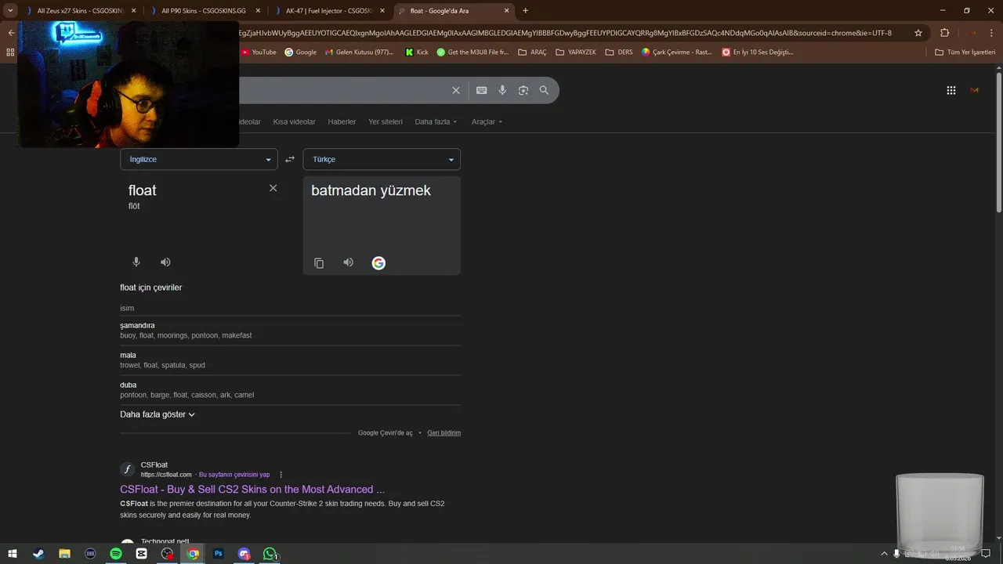Click the Chrome back arrow
This screenshot has height=564, width=1003.
pyautogui.click(x=11, y=33)
